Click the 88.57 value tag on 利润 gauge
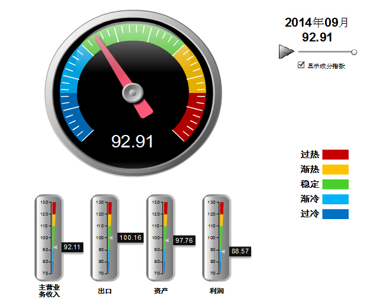This screenshot has width=377, height=299. tap(240, 251)
